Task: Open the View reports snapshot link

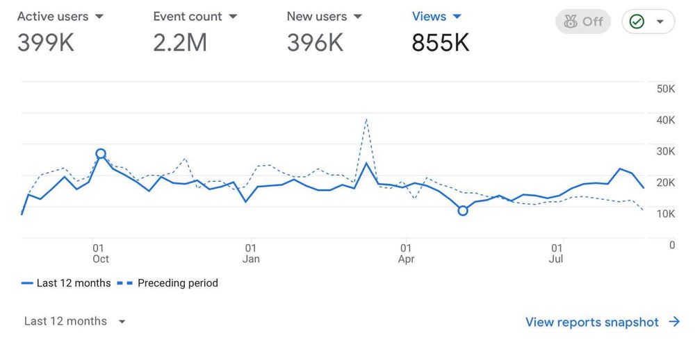Action: tap(591, 322)
